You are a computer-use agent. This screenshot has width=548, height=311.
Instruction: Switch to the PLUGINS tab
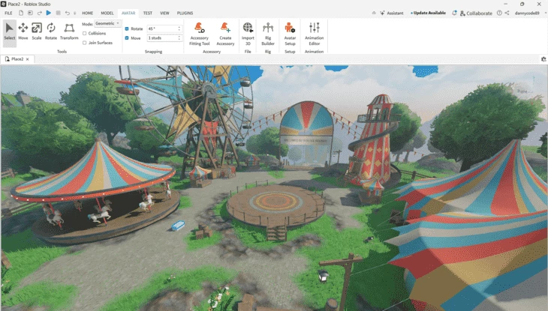pyautogui.click(x=185, y=13)
